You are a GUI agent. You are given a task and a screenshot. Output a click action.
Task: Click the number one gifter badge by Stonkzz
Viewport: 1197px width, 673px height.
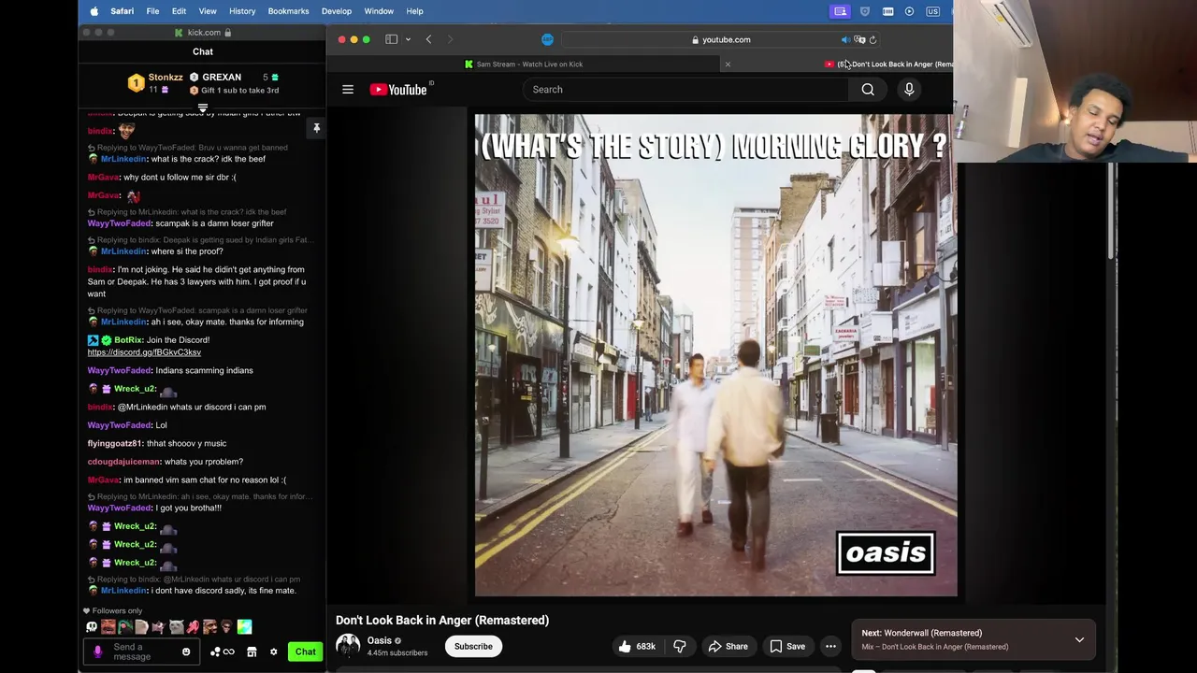point(136,83)
